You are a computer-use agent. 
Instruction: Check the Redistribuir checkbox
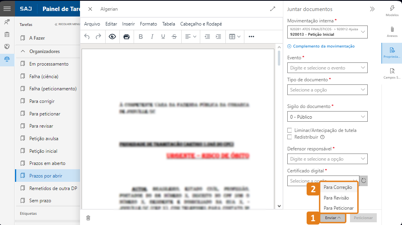289,137
